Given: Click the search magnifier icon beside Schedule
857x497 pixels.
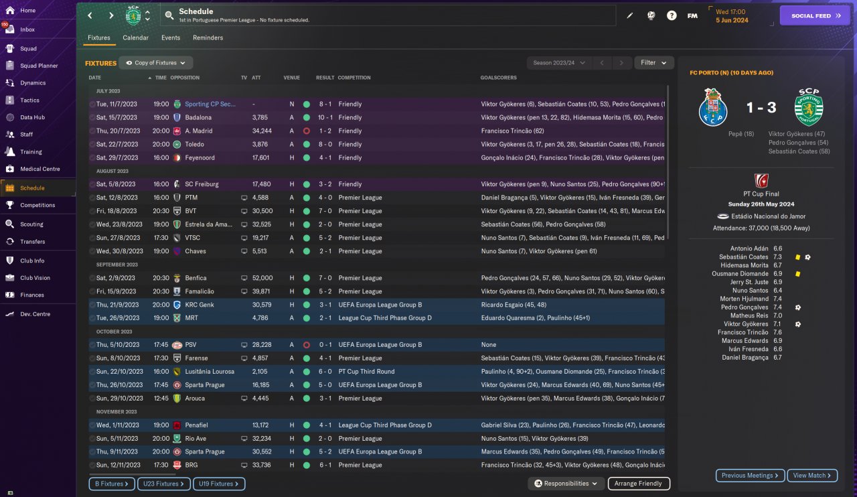Looking at the screenshot, I should pyautogui.click(x=169, y=15).
